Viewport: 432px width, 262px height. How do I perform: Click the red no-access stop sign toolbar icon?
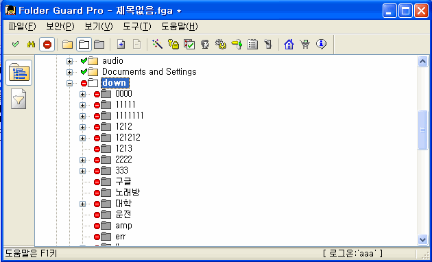pyautogui.click(x=47, y=45)
